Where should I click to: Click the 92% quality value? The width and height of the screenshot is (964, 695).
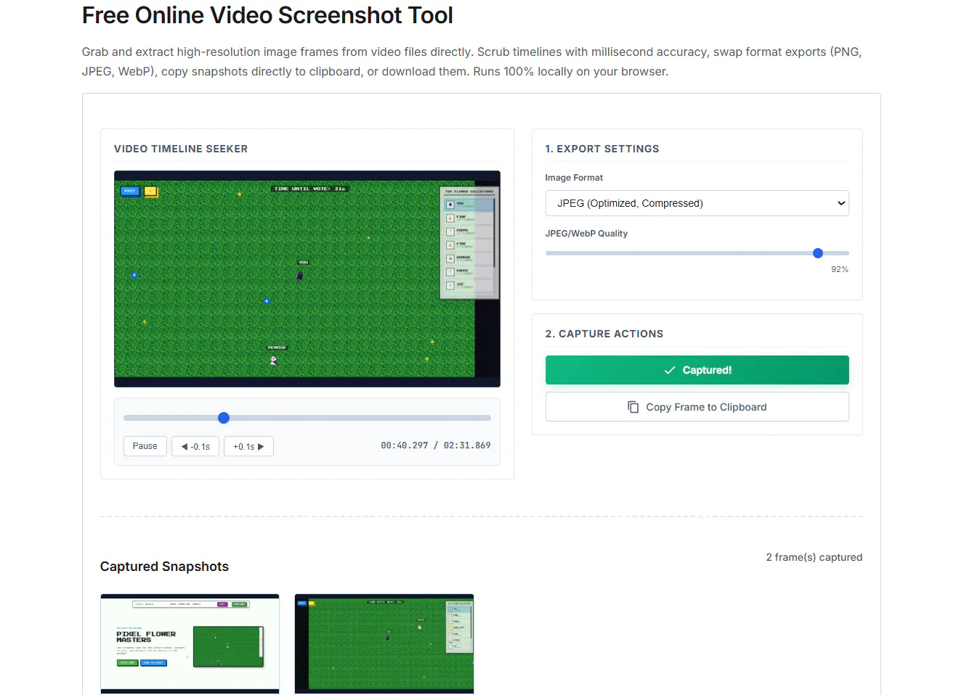coord(840,269)
